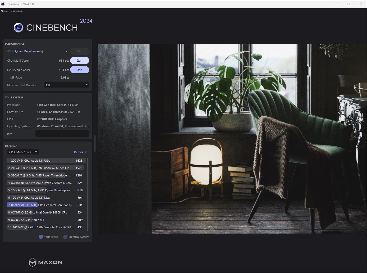The height and width of the screenshot is (273, 367).
Task: Click the Intel(R) UHD Graphics value
Action: coord(52,119)
